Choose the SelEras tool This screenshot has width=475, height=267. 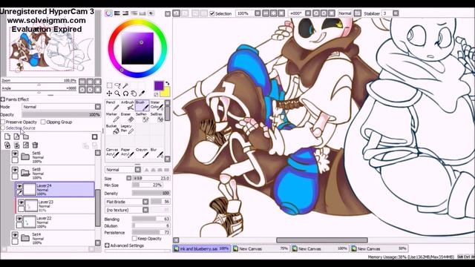tap(157, 117)
